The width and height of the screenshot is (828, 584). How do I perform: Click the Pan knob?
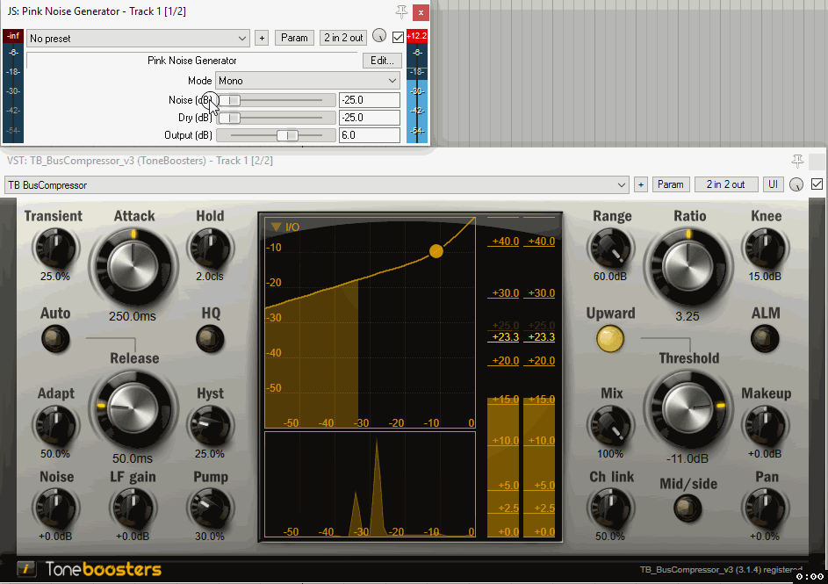[765, 508]
